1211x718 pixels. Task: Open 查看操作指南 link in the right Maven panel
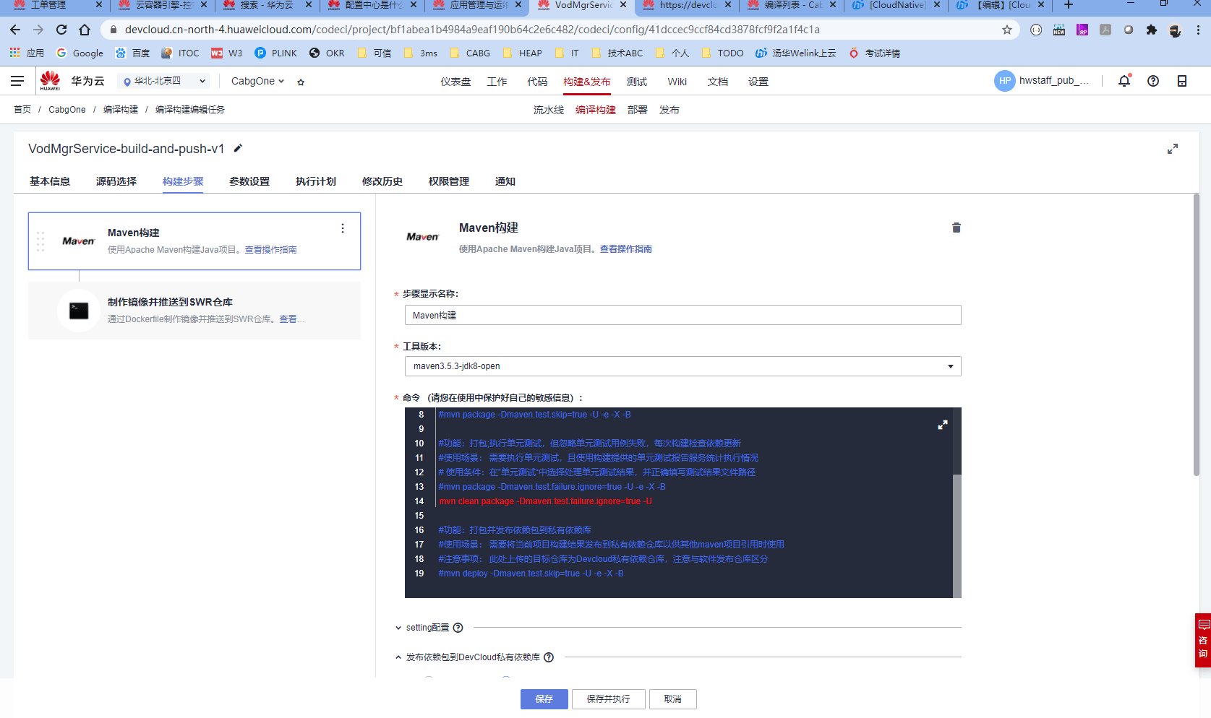point(626,249)
